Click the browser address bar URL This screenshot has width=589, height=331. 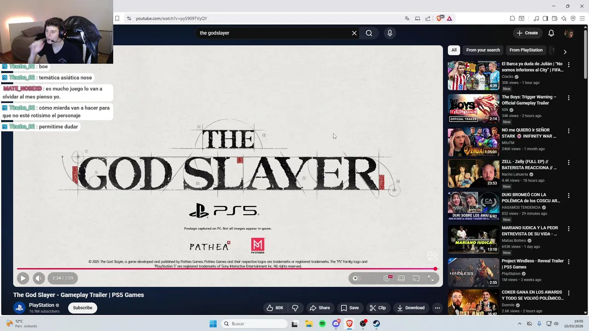[x=171, y=18]
